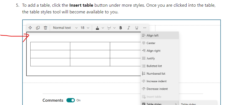Click the highlight color pen icon
Image resolution: width=240 pixels, height=105 pixels.
(109, 28)
